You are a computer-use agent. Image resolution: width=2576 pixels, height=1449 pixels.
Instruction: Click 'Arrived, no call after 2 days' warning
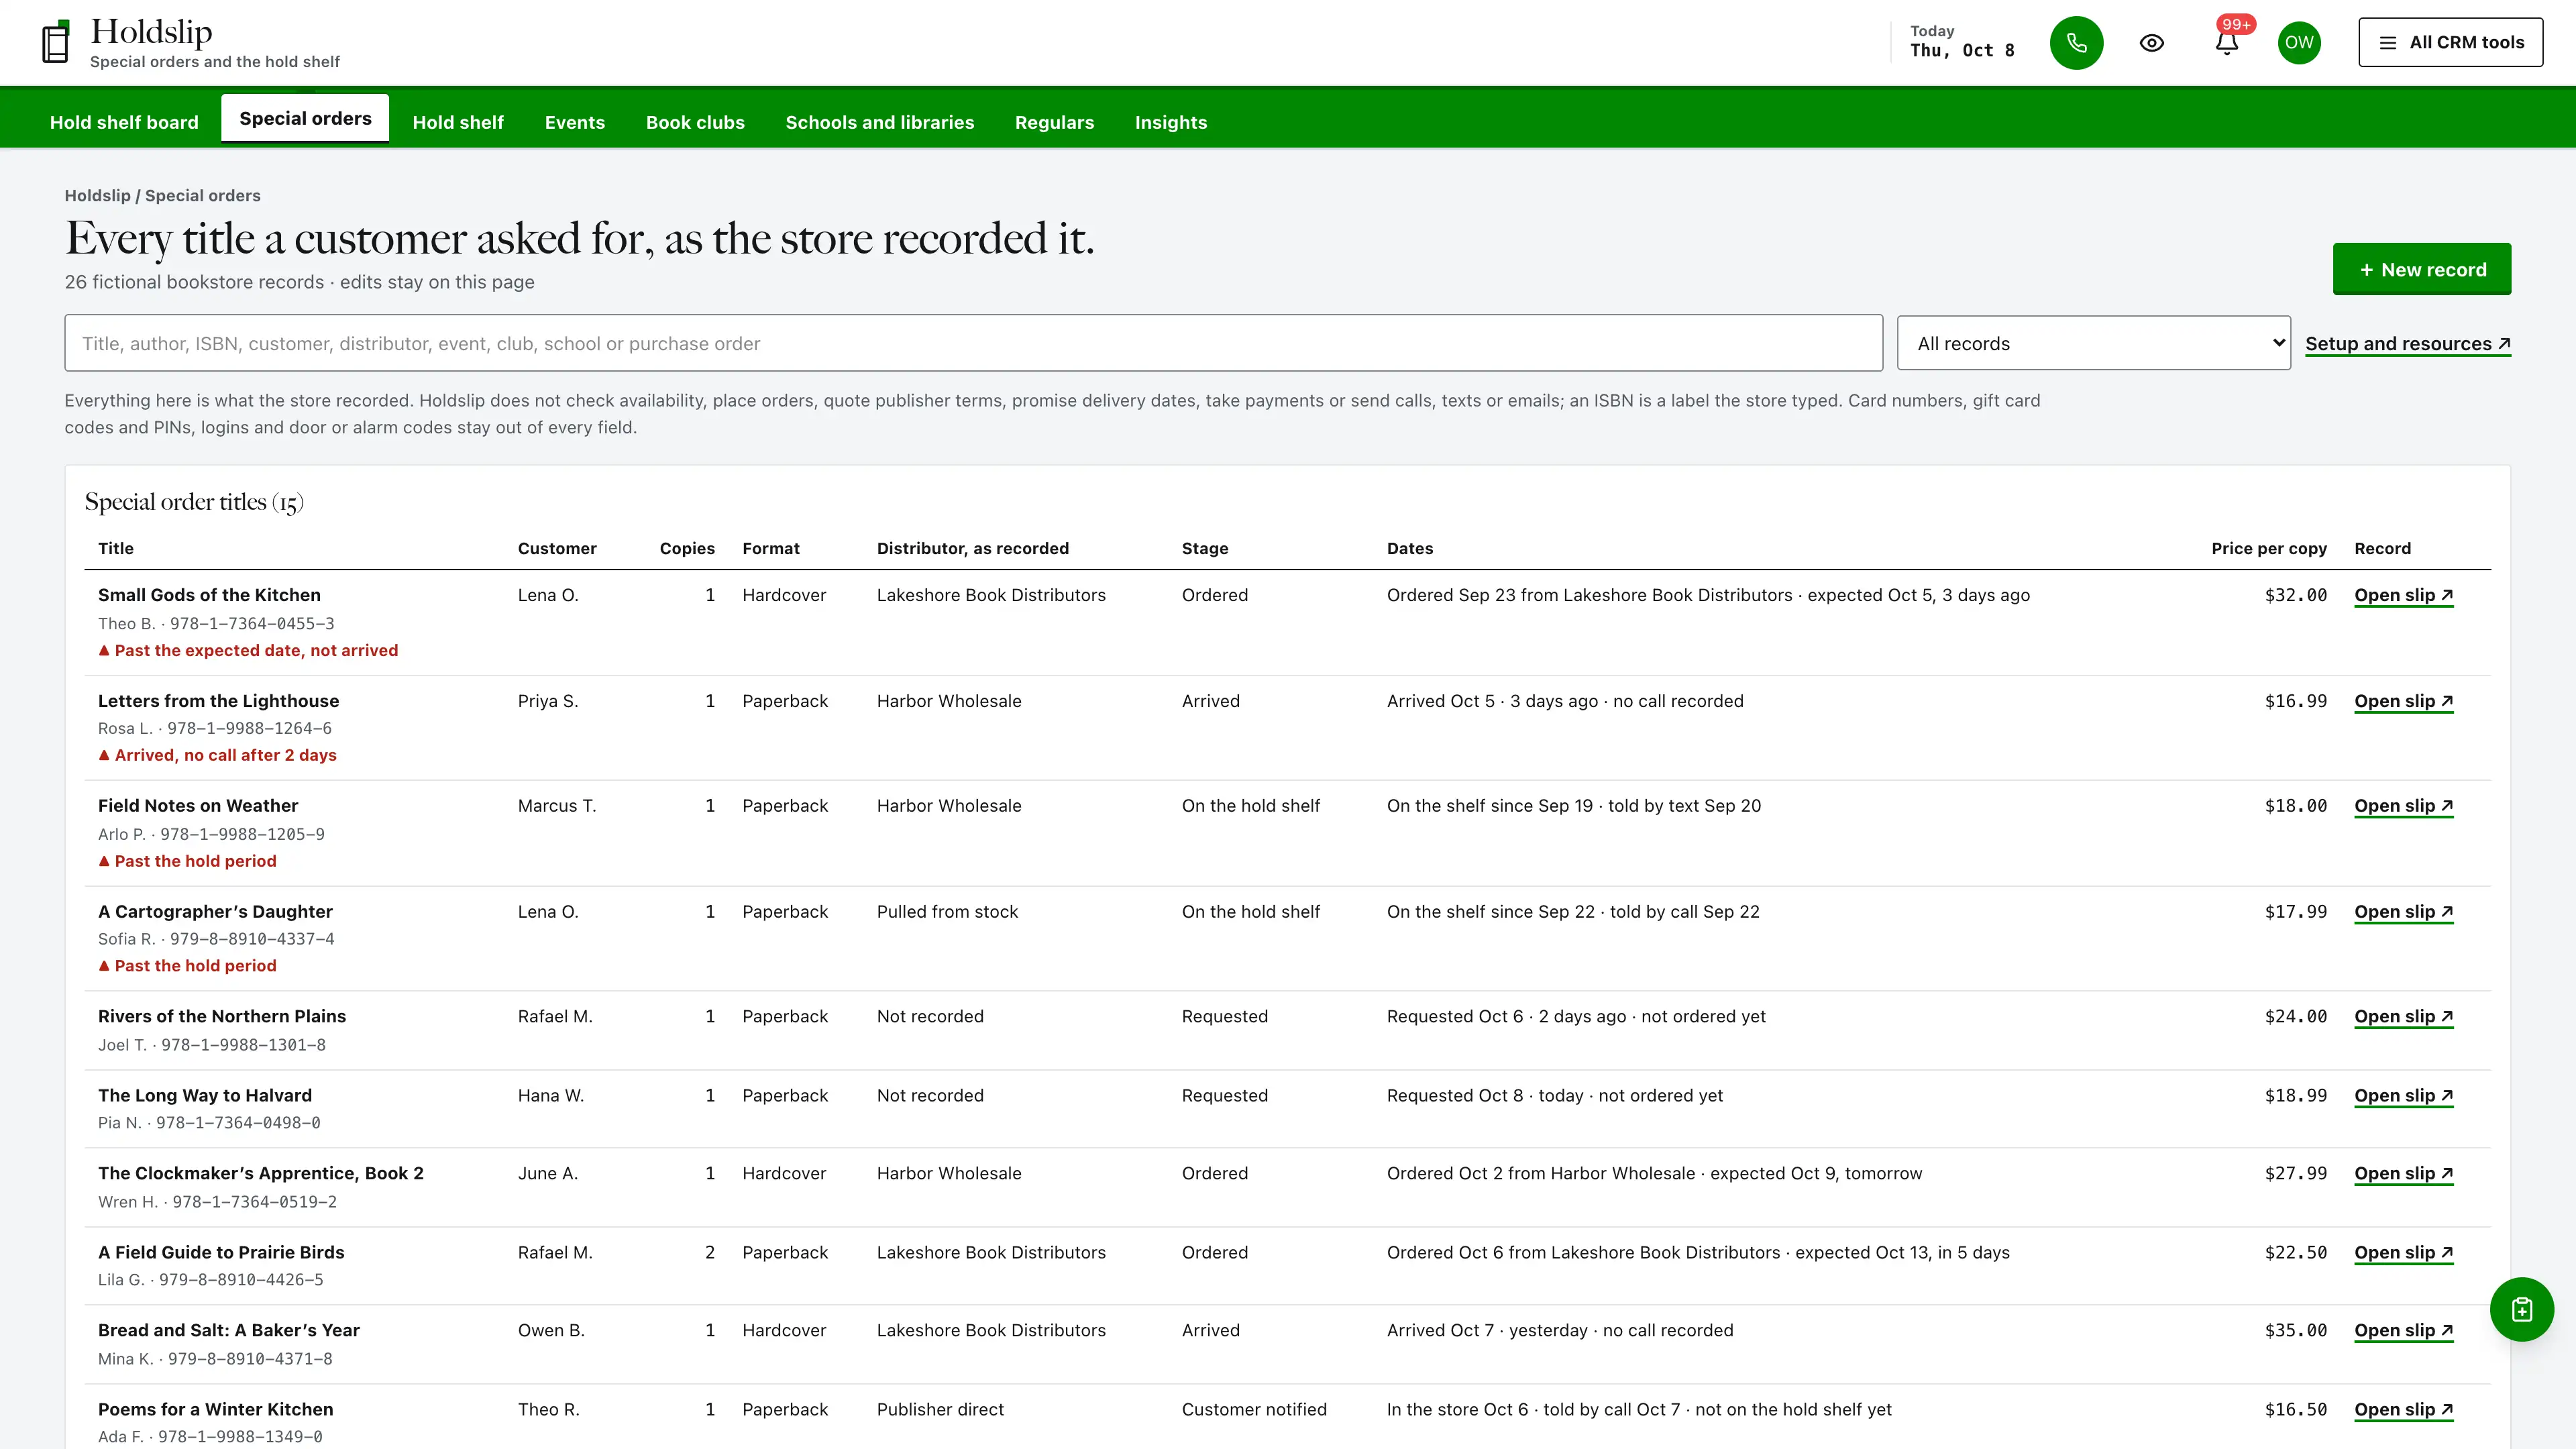pyautogui.click(x=217, y=755)
